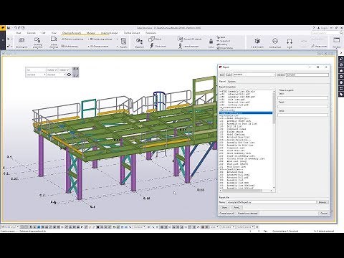Click the Browse button next to report name
344x258 pixels.
point(322,202)
